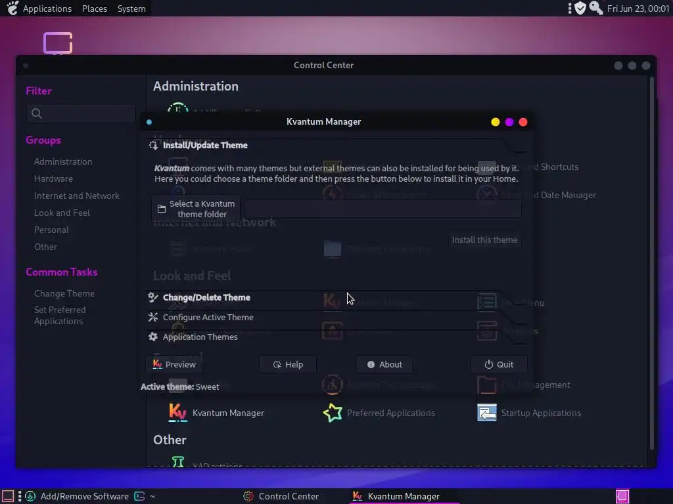
Task: Click the Other section heading
Action: (x=170, y=440)
